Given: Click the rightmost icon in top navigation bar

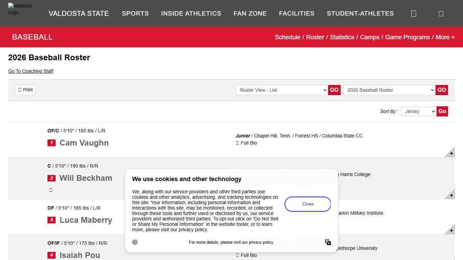Looking at the screenshot, I should [441, 14].
